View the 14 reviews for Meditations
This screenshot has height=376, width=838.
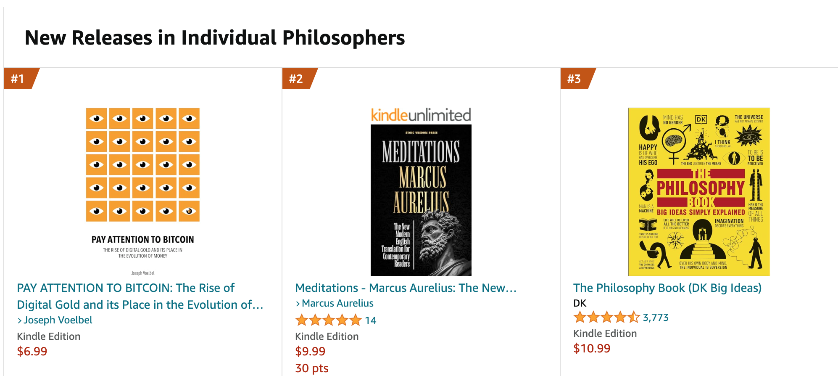[x=372, y=320]
